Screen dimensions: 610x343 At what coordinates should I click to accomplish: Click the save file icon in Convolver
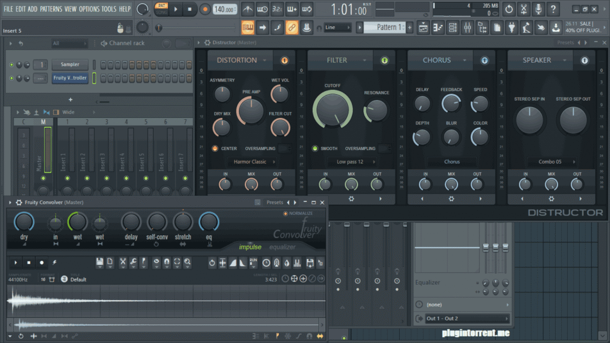click(99, 263)
